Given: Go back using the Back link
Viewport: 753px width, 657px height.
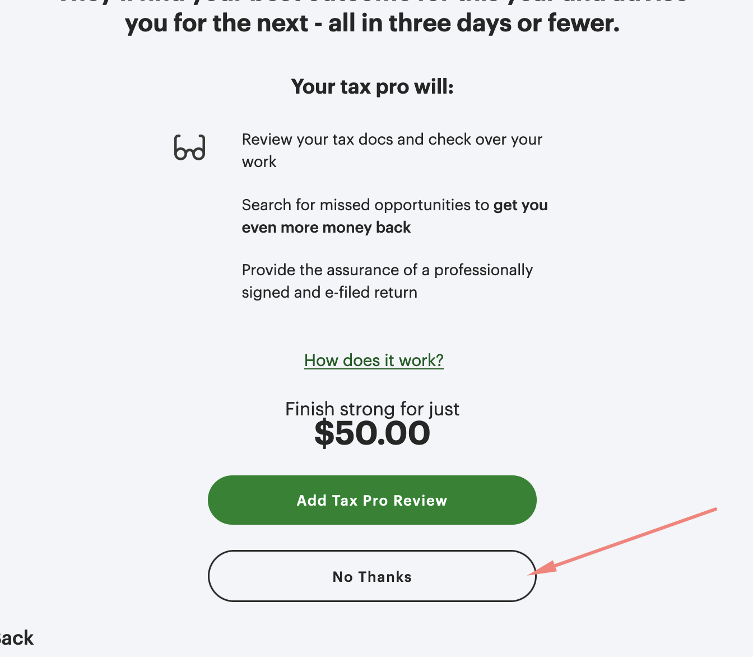Looking at the screenshot, I should (x=17, y=639).
